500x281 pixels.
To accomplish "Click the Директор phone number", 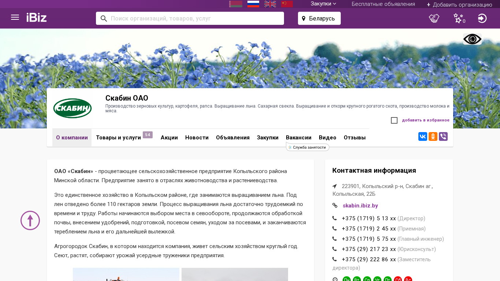I will pos(369,218).
